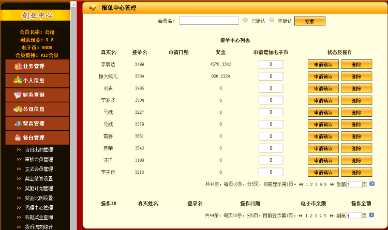Go to 正式会员管理 page

(39, 169)
